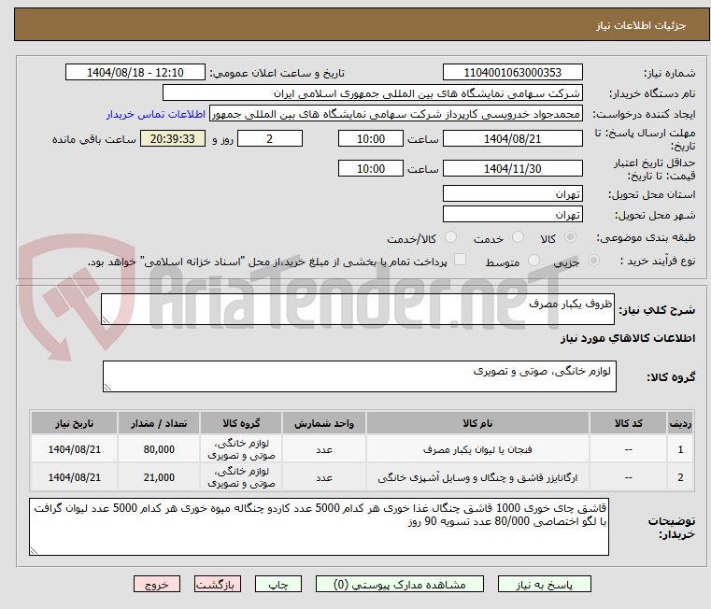Click the نام دستگاه خریدار field

372,93
